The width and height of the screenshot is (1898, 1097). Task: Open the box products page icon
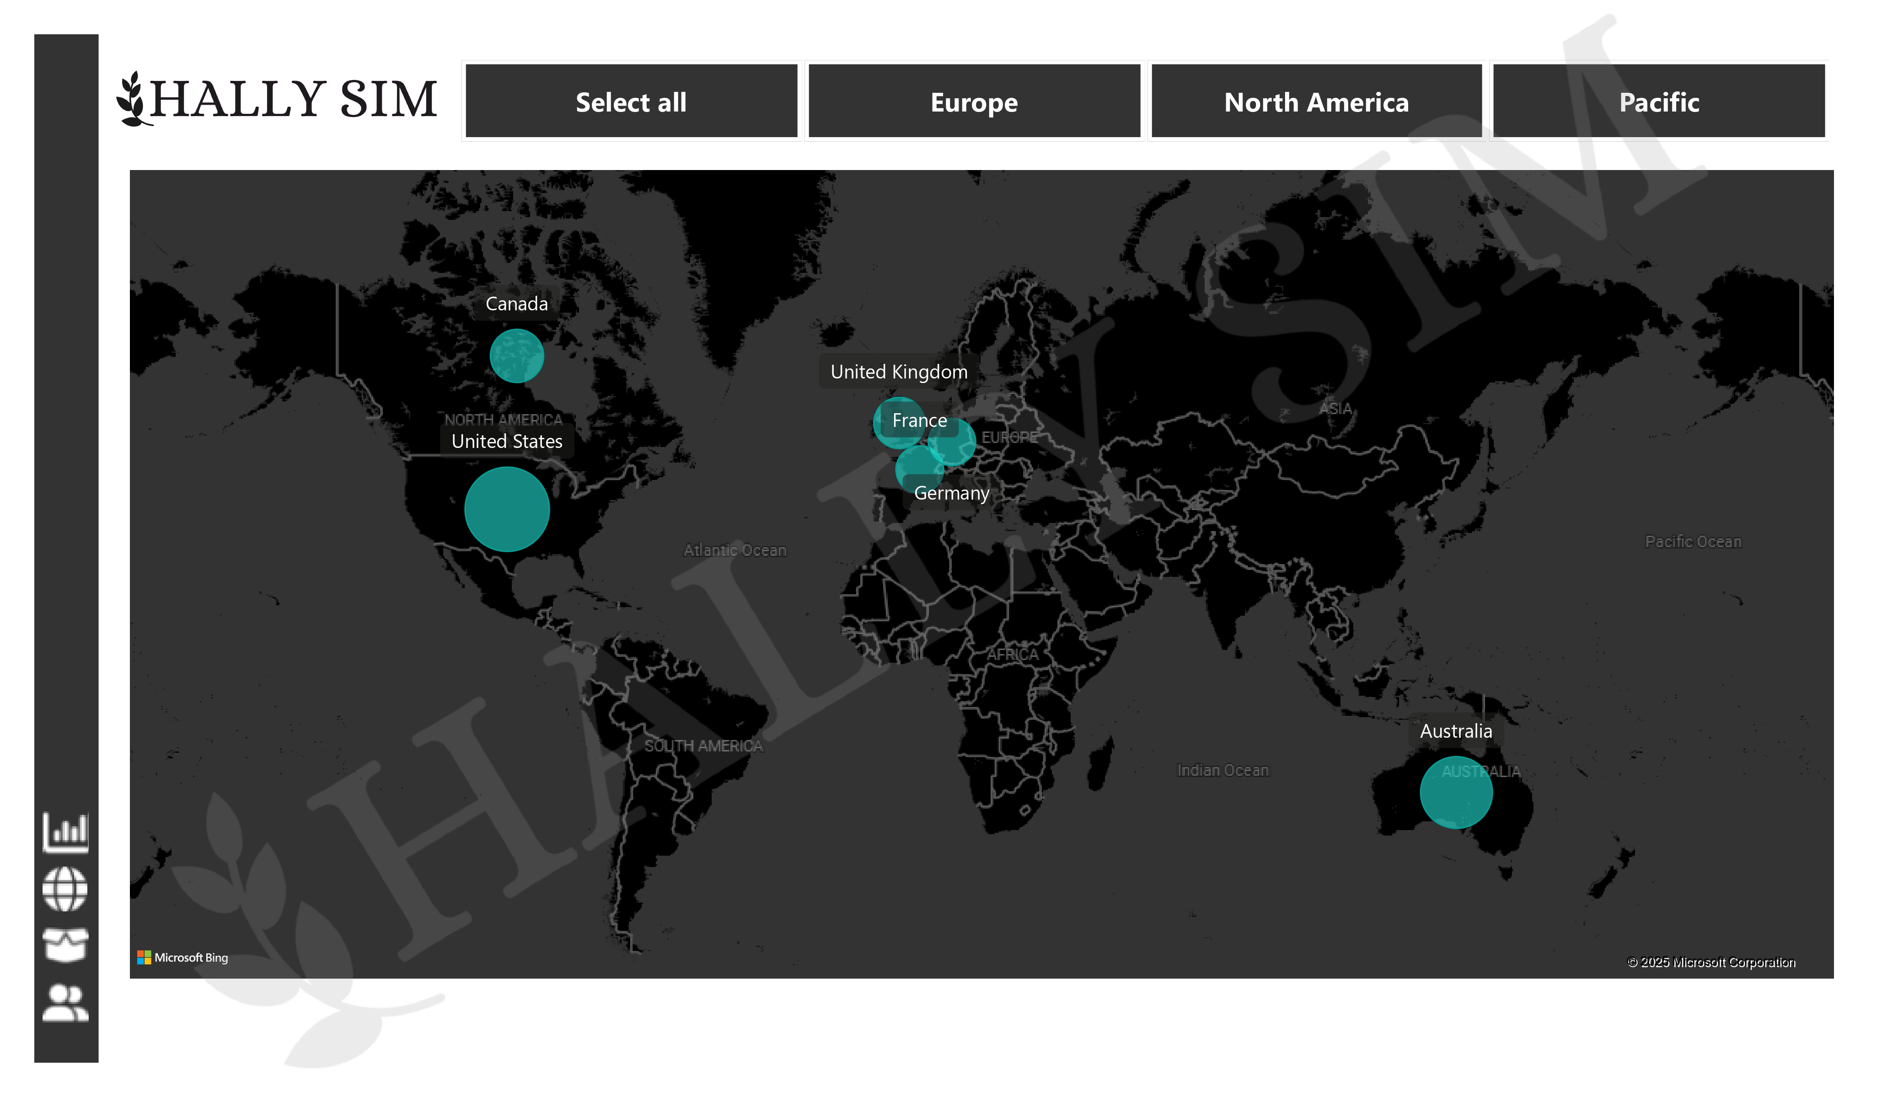[x=65, y=946]
